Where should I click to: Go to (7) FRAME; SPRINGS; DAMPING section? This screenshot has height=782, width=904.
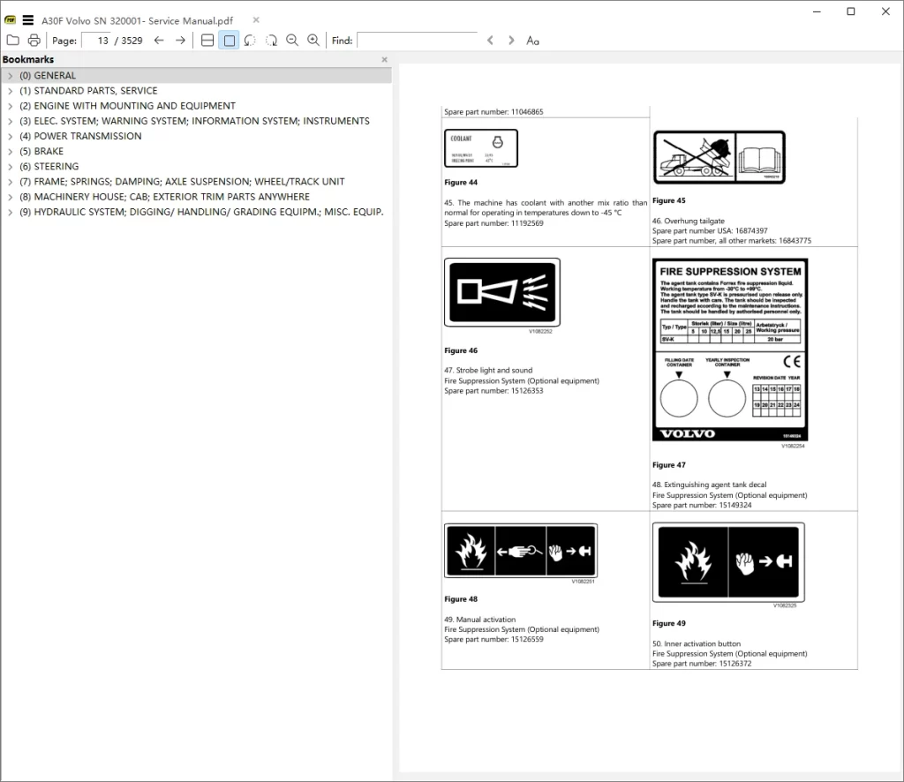[x=182, y=182]
